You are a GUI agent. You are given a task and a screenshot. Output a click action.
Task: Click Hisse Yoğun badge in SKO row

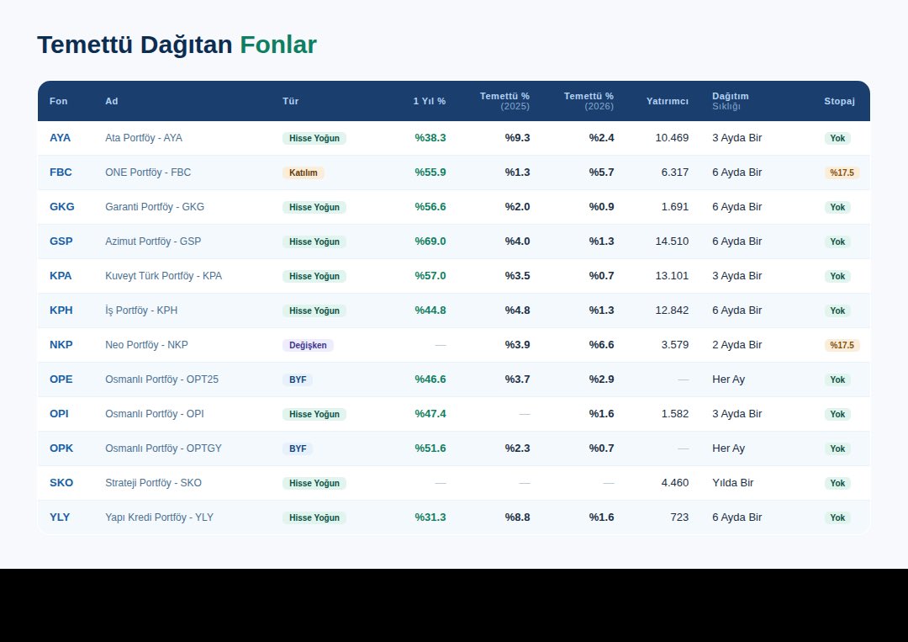(314, 483)
